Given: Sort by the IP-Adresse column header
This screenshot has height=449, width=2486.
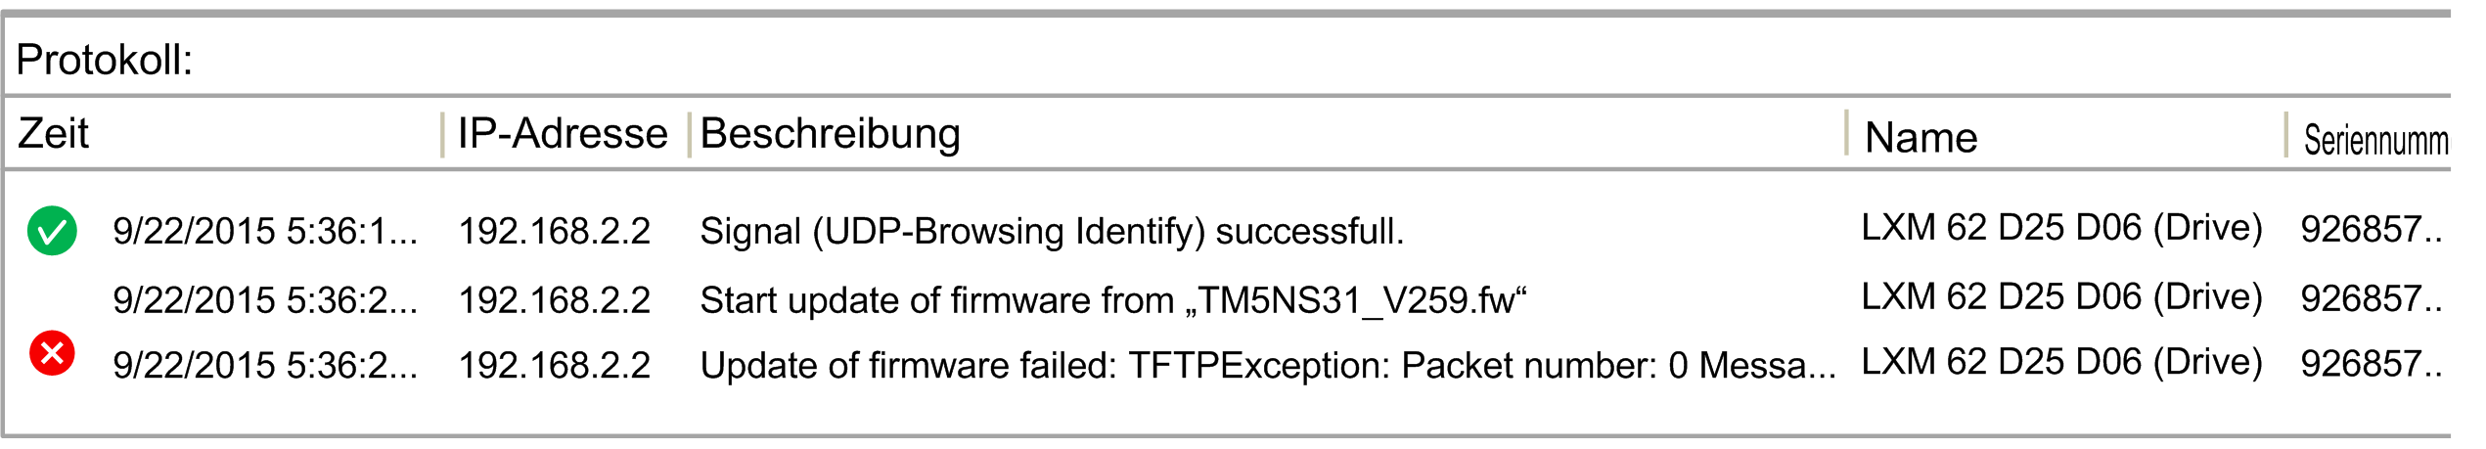Looking at the screenshot, I should coord(563,133).
